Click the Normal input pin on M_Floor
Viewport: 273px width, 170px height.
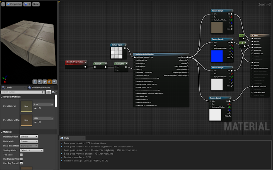[x=252, y=62]
